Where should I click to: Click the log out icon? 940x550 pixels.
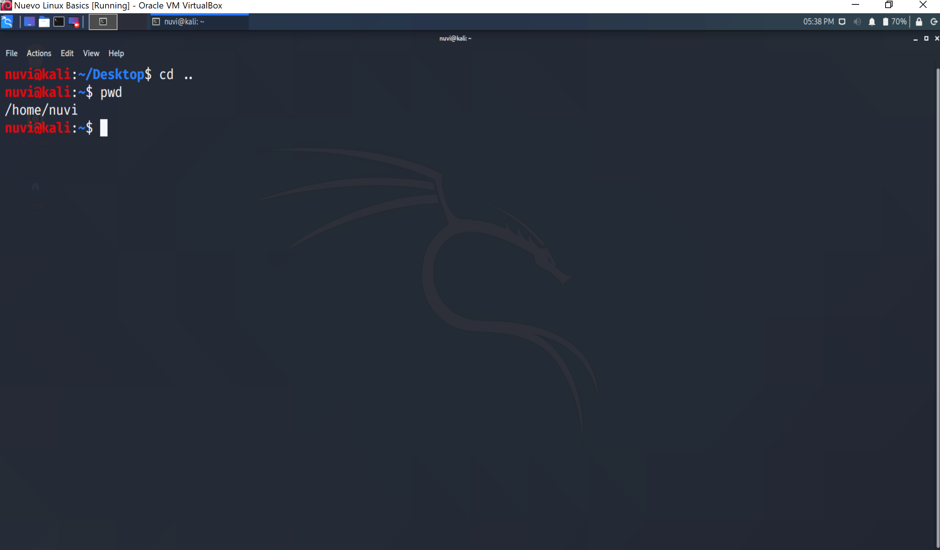click(934, 22)
